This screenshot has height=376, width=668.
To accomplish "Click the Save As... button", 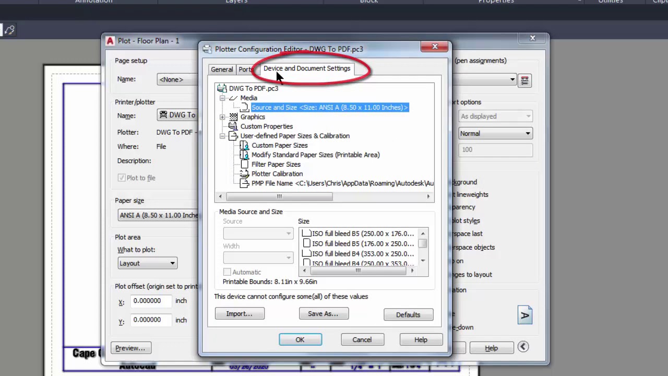I will pos(324,314).
